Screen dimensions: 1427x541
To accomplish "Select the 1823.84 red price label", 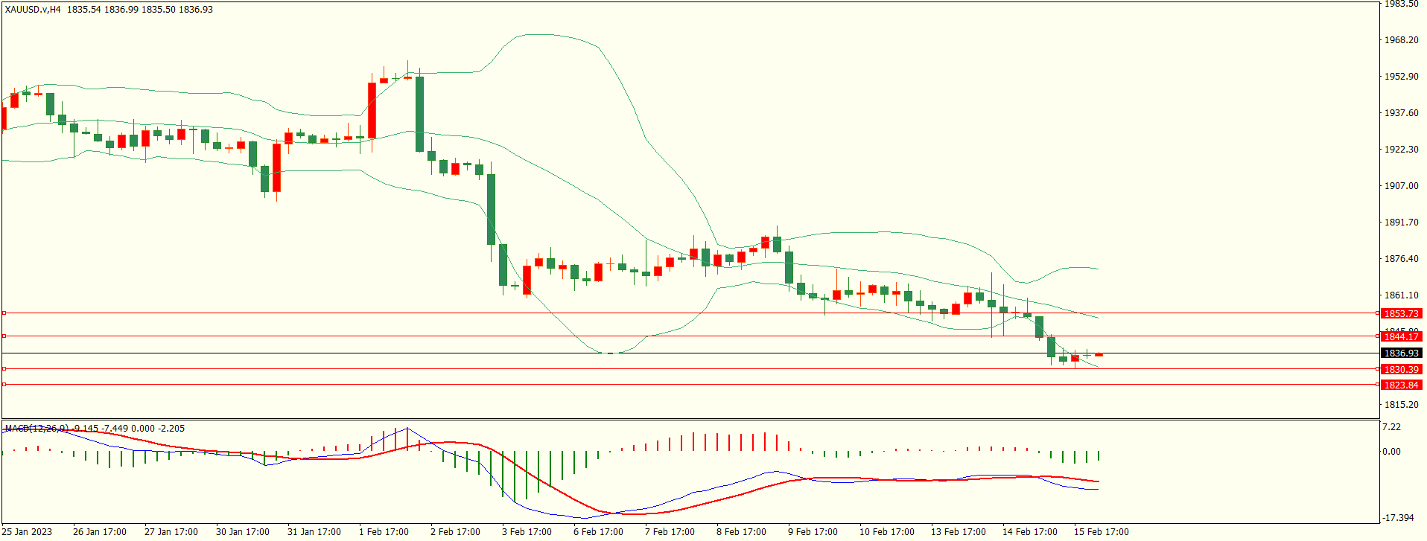I will (1401, 385).
